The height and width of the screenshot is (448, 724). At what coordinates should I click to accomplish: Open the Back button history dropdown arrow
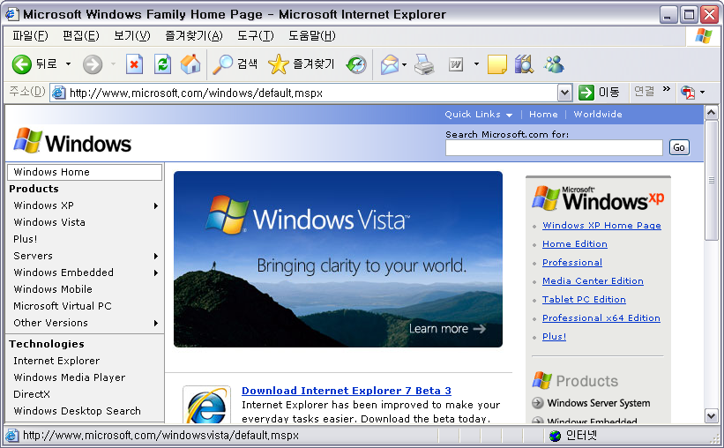click(68, 64)
